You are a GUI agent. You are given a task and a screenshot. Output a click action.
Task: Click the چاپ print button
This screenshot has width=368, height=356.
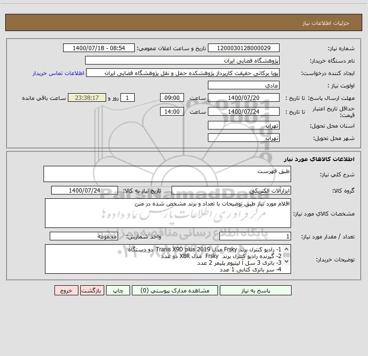coord(118,291)
